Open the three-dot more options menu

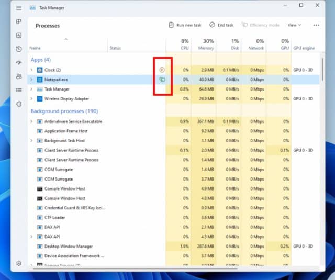316,25
